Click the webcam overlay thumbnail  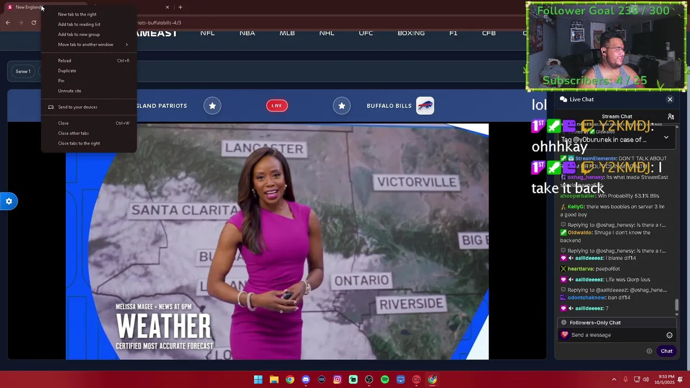[606, 46]
